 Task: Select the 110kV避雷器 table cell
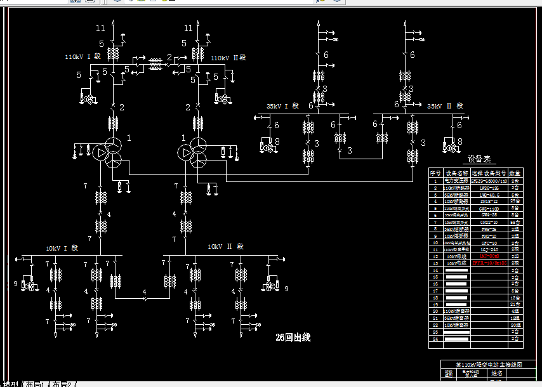456,311
